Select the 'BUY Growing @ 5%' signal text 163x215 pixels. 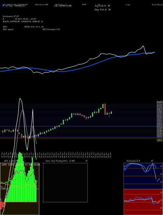51,29
